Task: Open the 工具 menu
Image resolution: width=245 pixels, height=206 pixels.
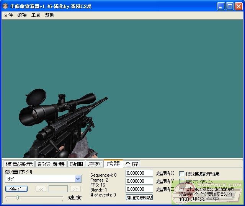Action: click(36, 15)
